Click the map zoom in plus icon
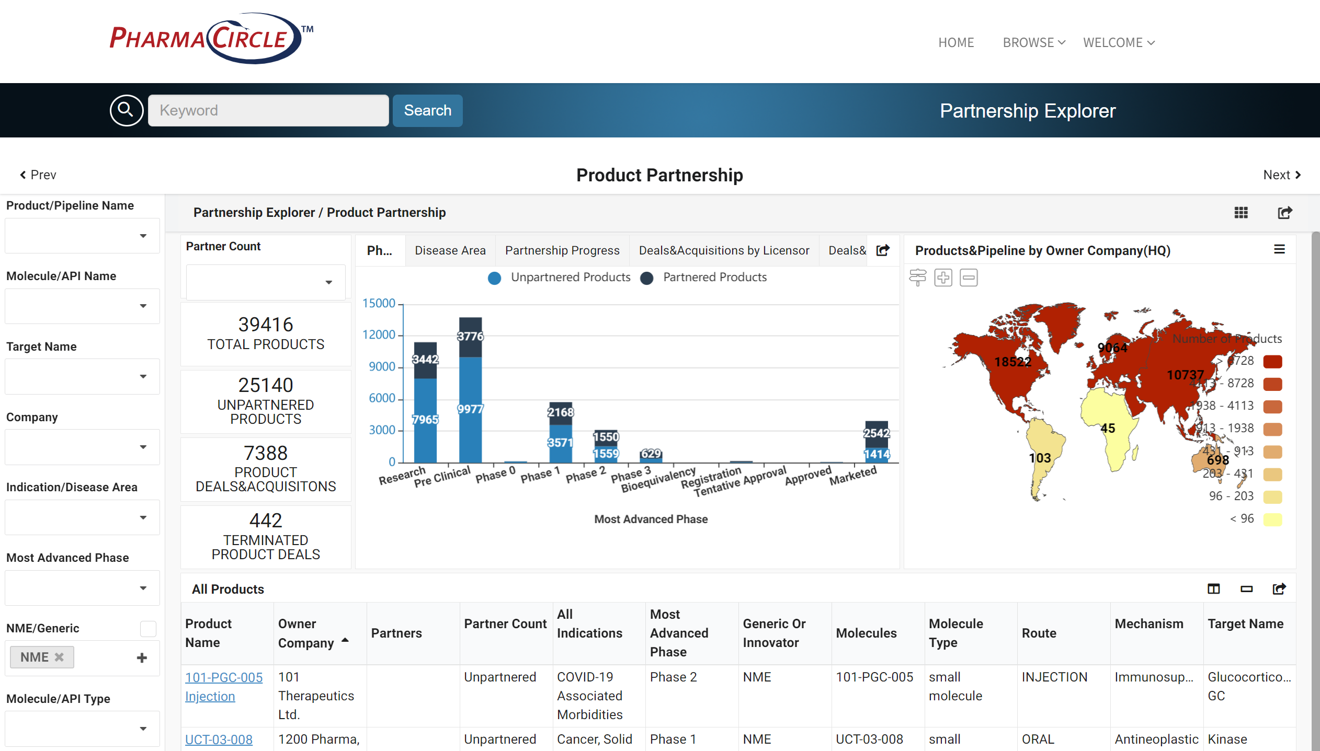This screenshot has height=751, width=1320. (943, 278)
